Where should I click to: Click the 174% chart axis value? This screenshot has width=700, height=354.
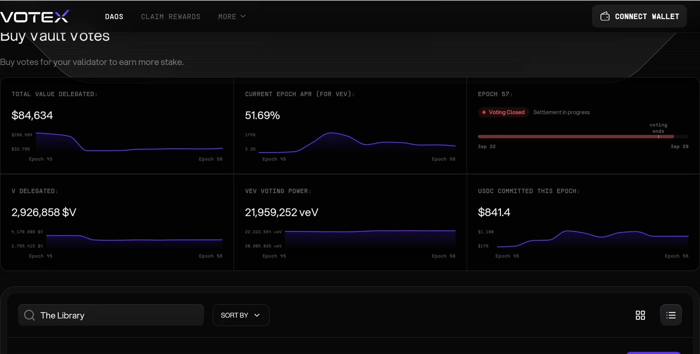(x=250, y=135)
